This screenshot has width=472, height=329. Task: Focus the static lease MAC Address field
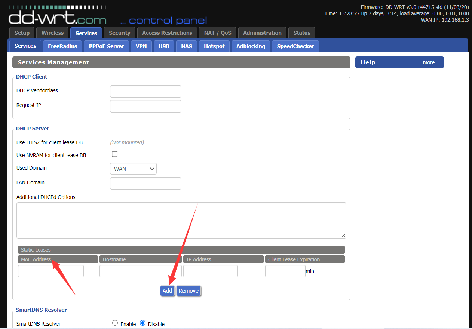(51, 271)
